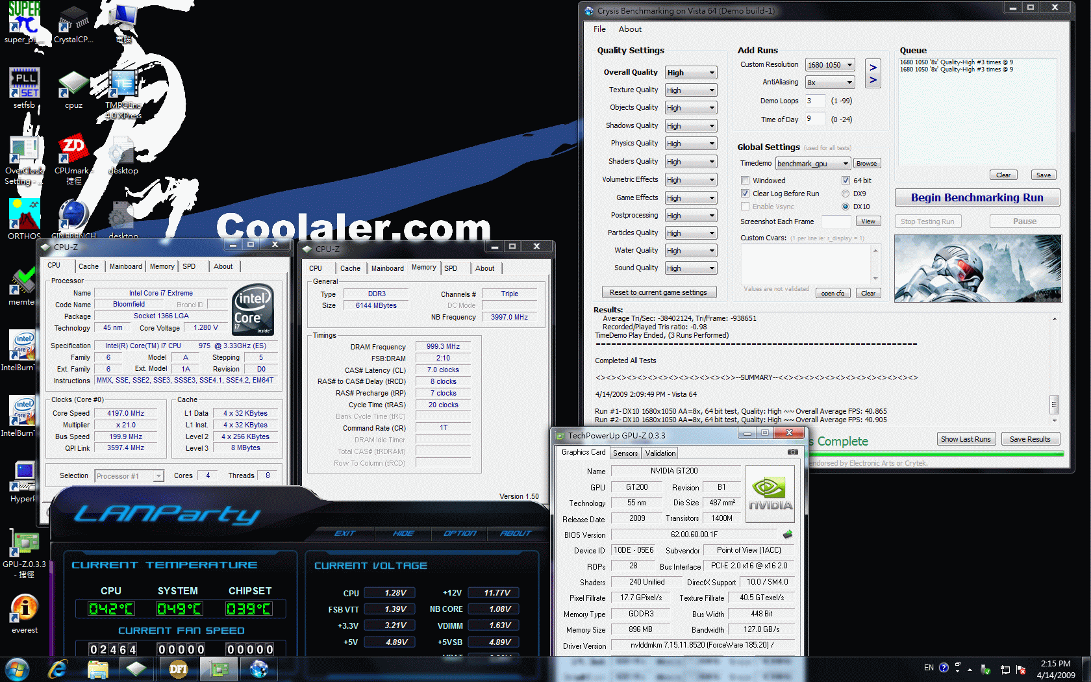Viewport: 1091px width, 682px height.
Task: Open the Water Quality dropdown
Action: pyautogui.click(x=691, y=251)
